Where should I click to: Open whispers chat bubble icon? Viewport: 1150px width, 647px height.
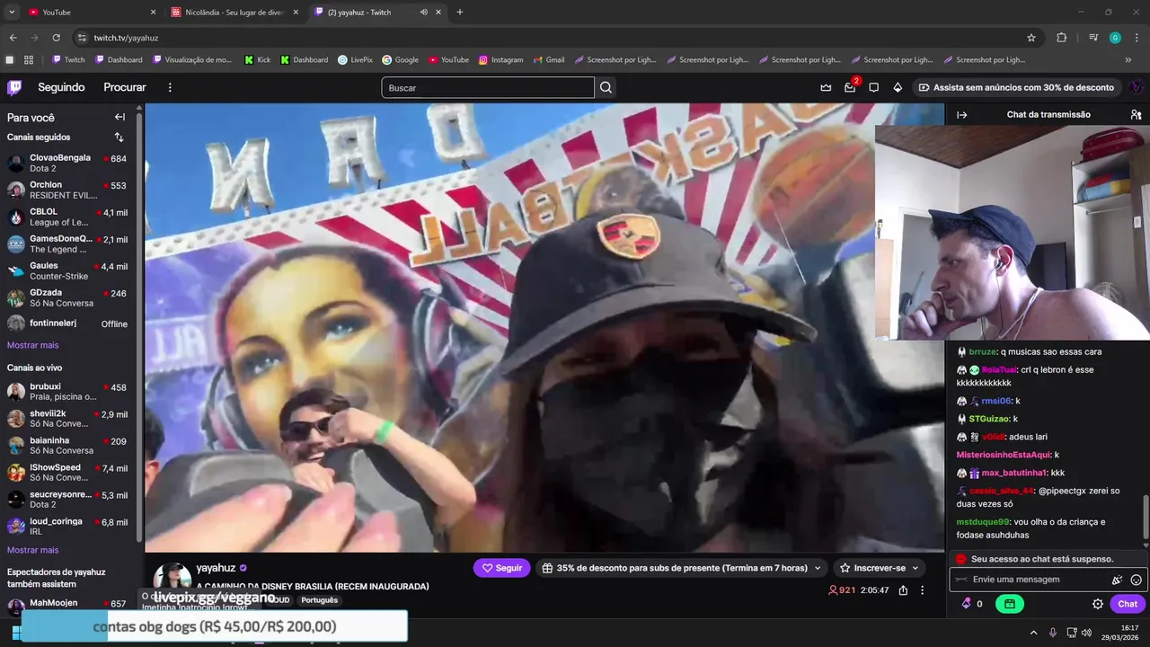click(873, 87)
